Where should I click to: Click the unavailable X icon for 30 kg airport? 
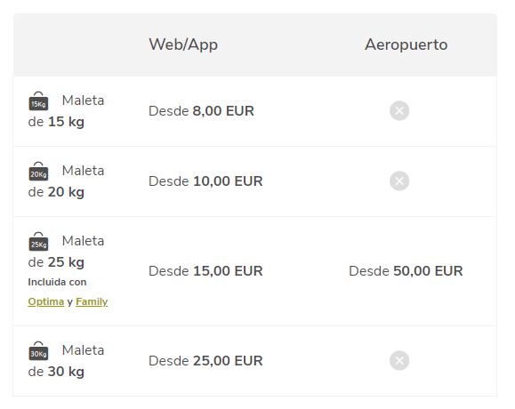coord(399,361)
